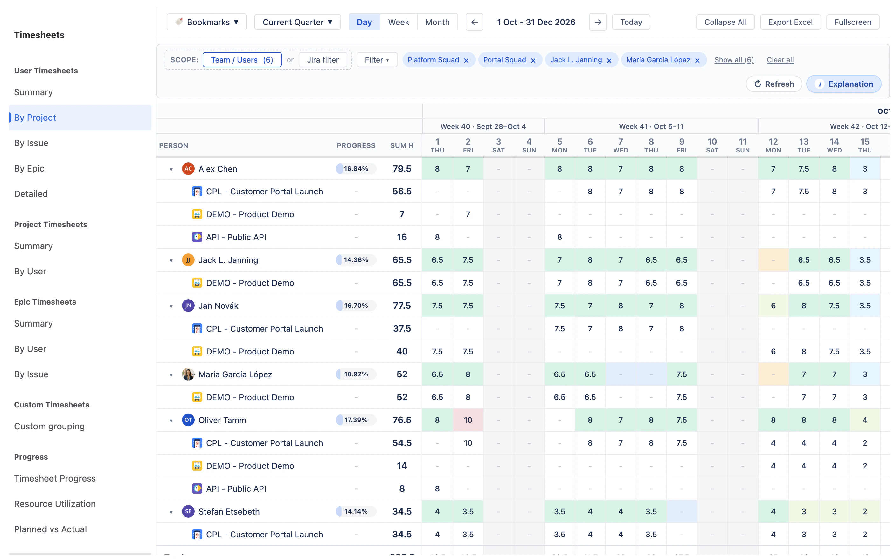
Task: Switch to the Week view
Action: (x=398, y=22)
